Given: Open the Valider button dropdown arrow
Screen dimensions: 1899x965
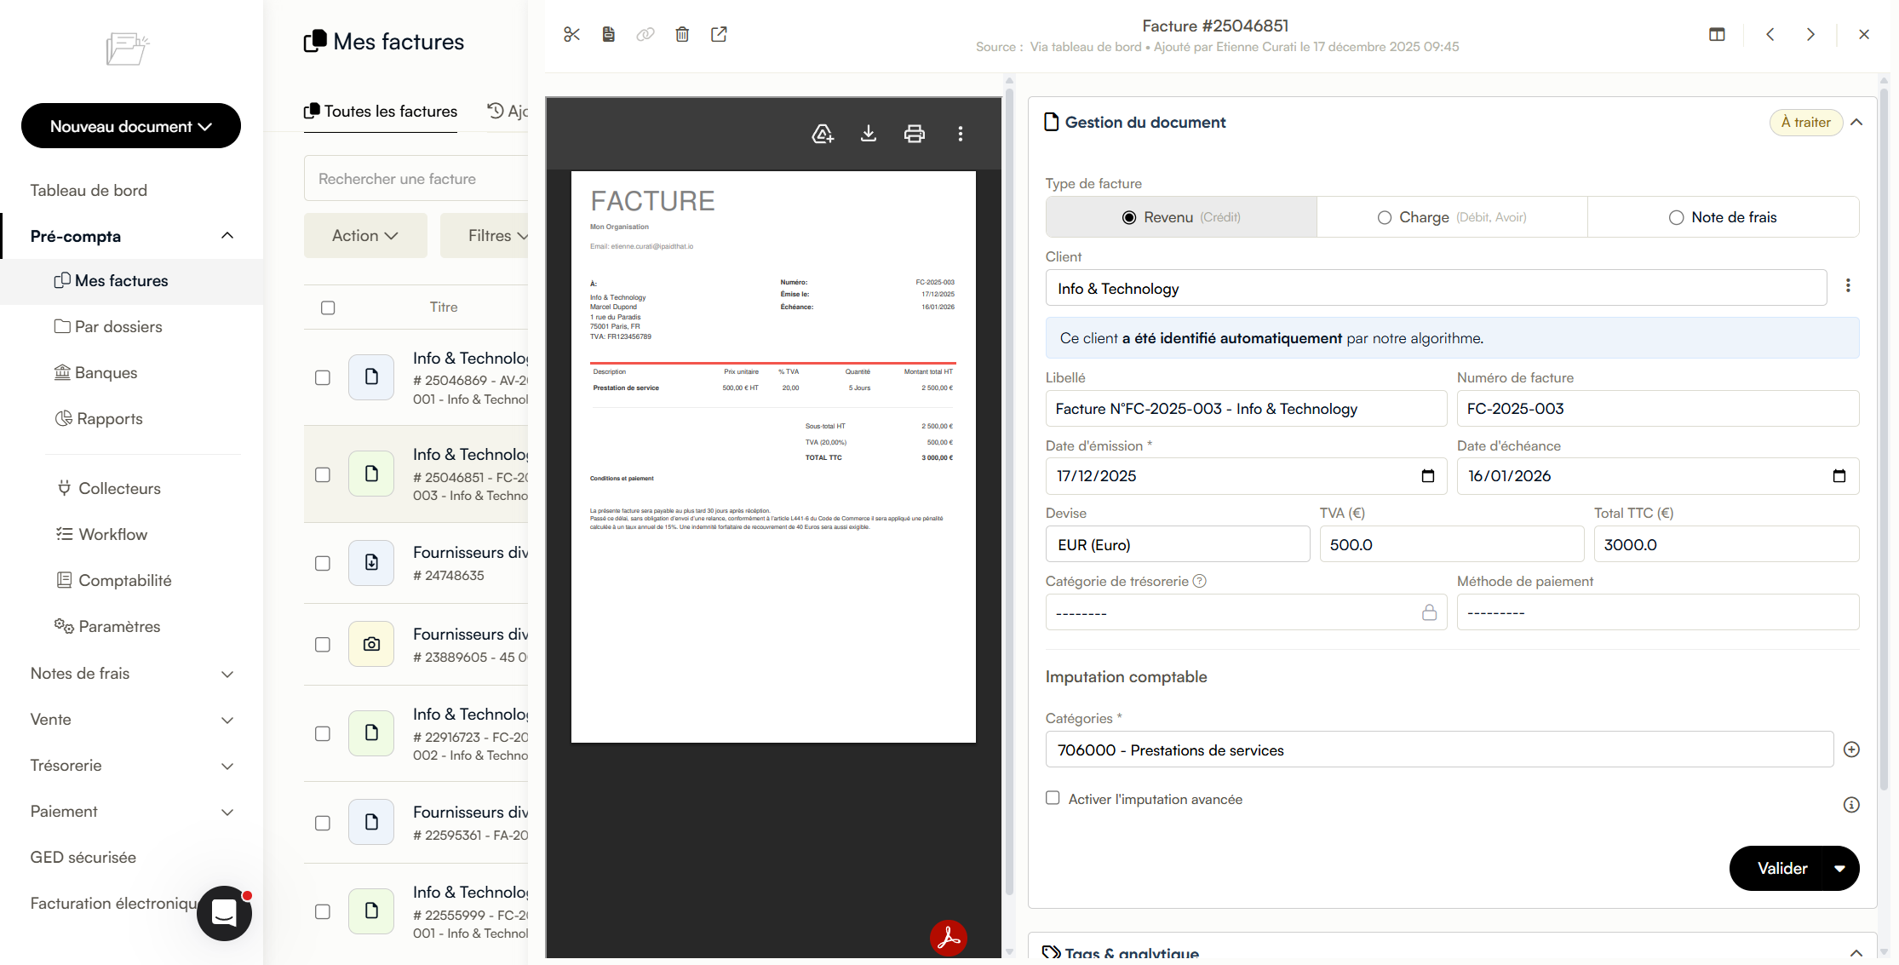Looking at the screenshot, I should click(1839, 869).
